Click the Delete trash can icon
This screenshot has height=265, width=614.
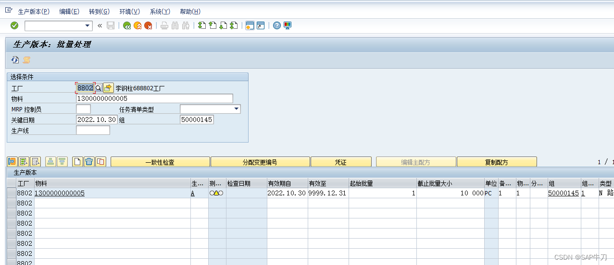[89, 162]
